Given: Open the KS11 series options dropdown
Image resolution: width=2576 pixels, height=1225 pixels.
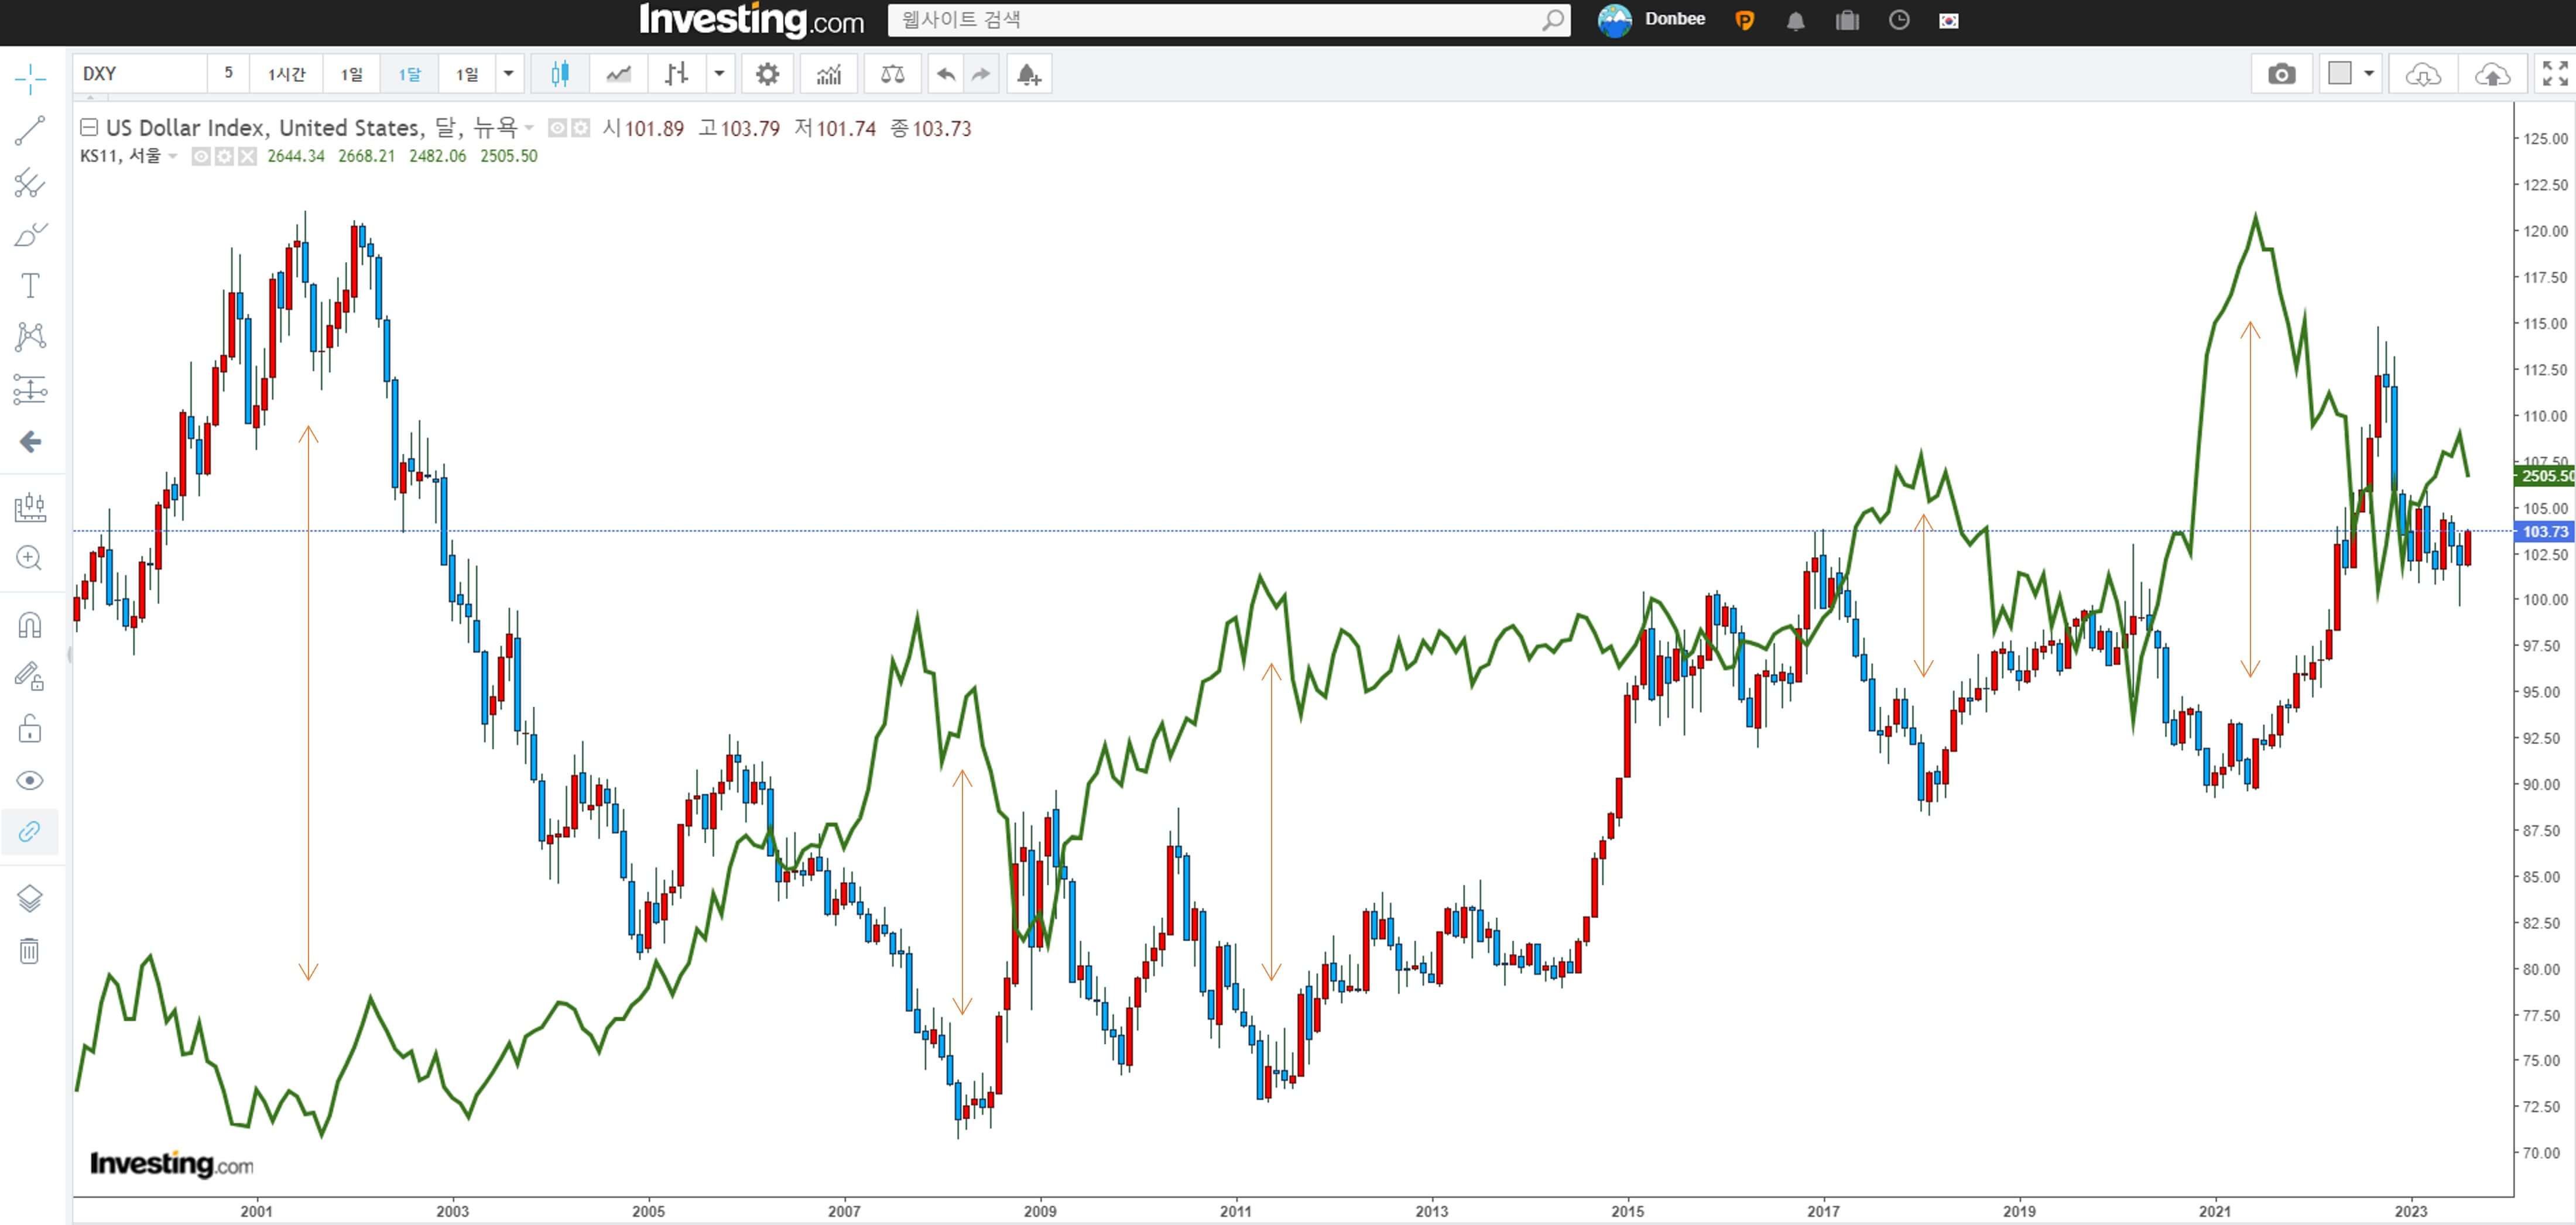Looking at the screenshot, I should click(x=173, y=156).
